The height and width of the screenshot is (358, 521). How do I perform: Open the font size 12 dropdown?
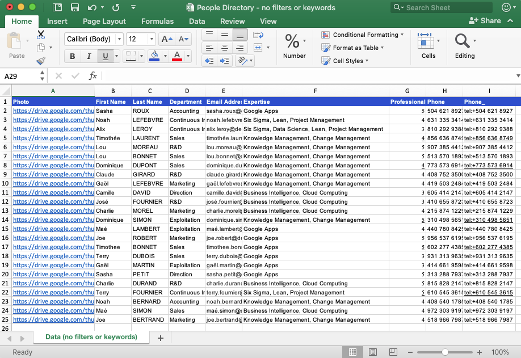click(152, 39)
